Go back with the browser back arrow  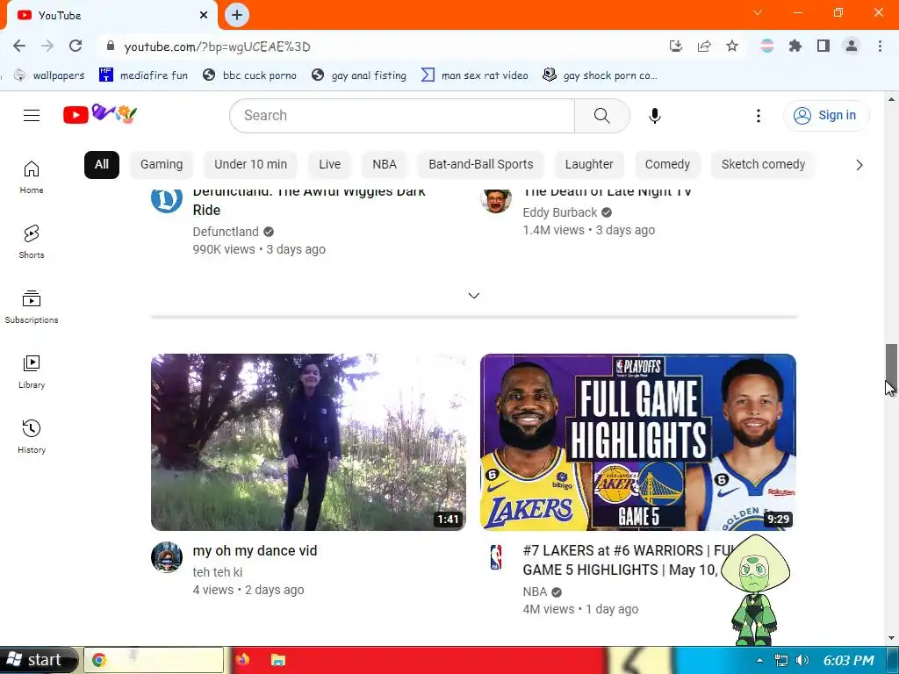pyautogui.click(x=19, y=46)
